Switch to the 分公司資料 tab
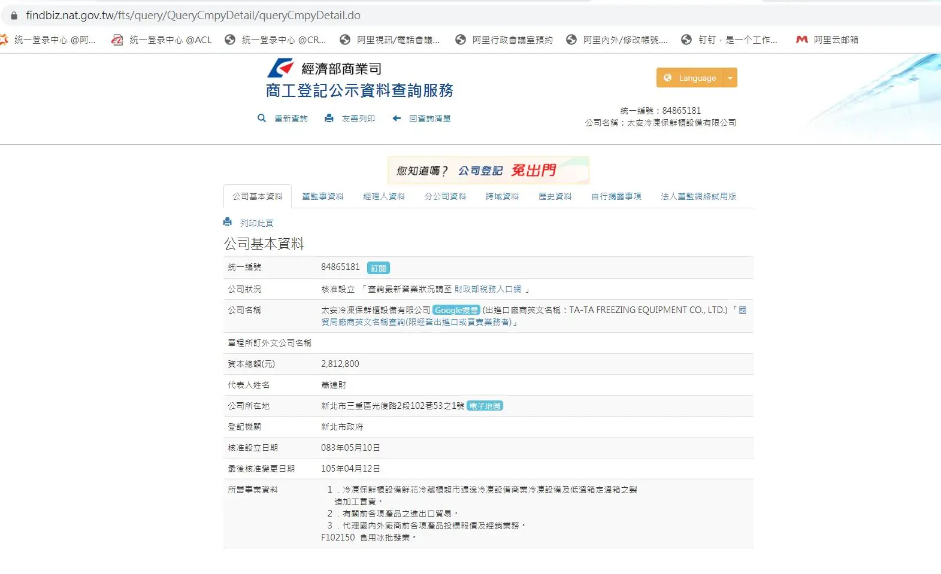Screen dimensions: 941x574 (446, 196)
